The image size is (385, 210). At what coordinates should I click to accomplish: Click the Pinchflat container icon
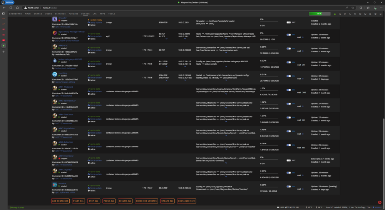(x=55, y=185)
